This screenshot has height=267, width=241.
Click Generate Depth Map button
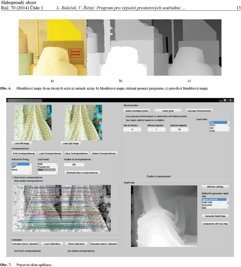(x=215, y=216)
